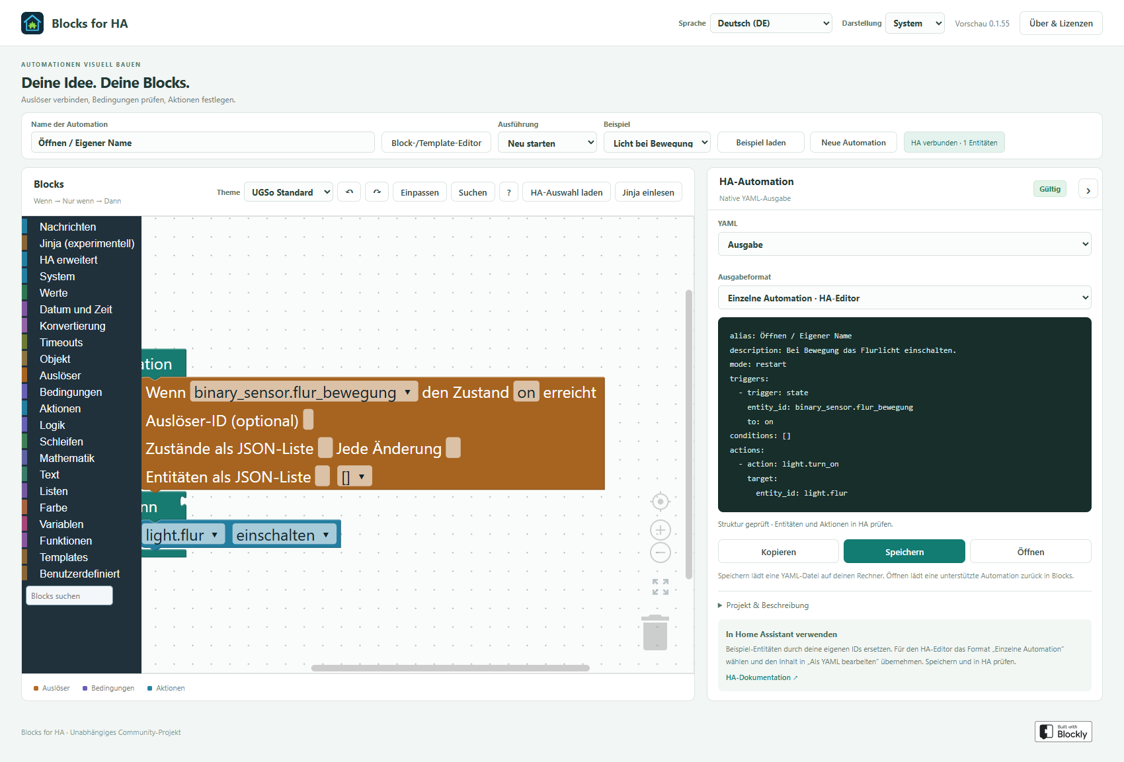Select the Auslöser toolbox category
This screenshot has width=1124, height=762.
60,375
